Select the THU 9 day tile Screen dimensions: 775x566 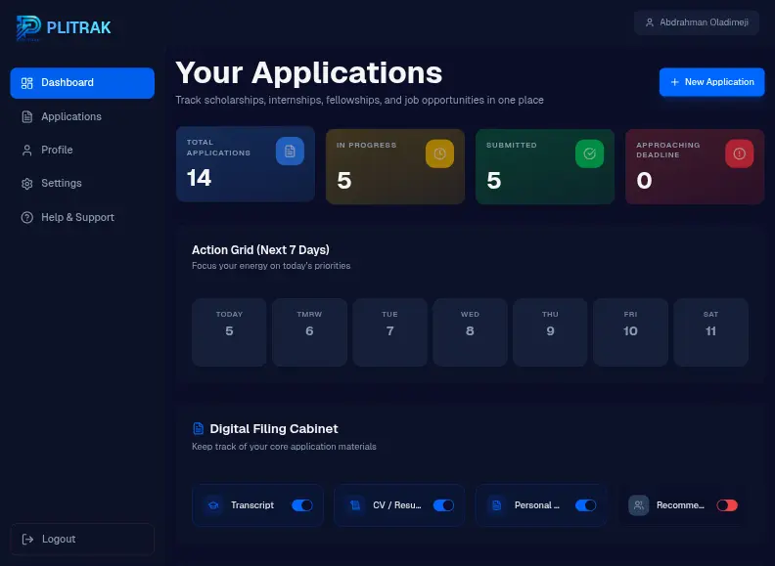(550, 332)
